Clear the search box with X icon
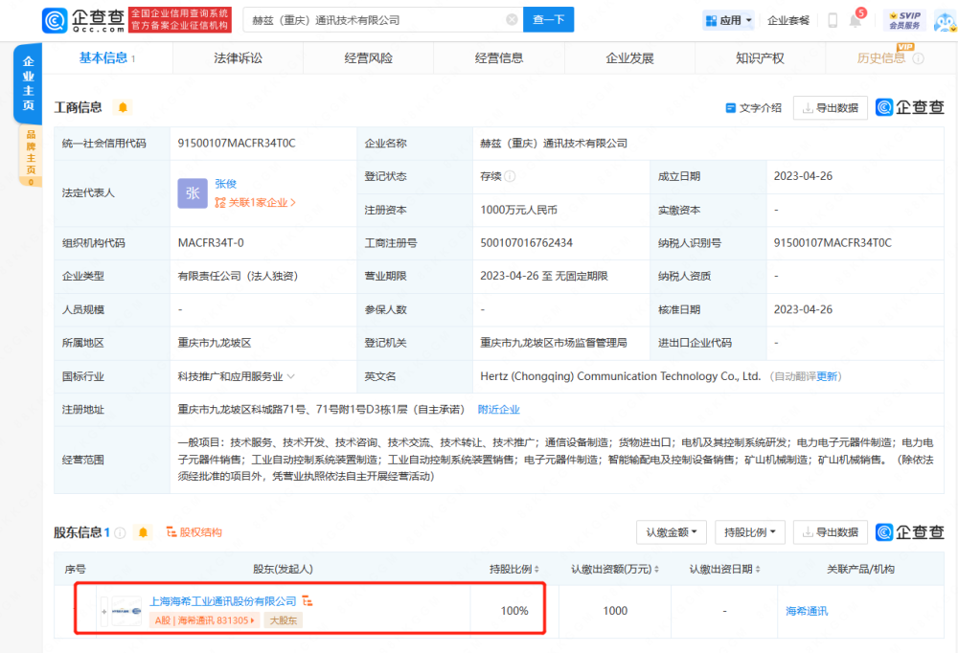 pyautogui.click(x=512, y=19)
